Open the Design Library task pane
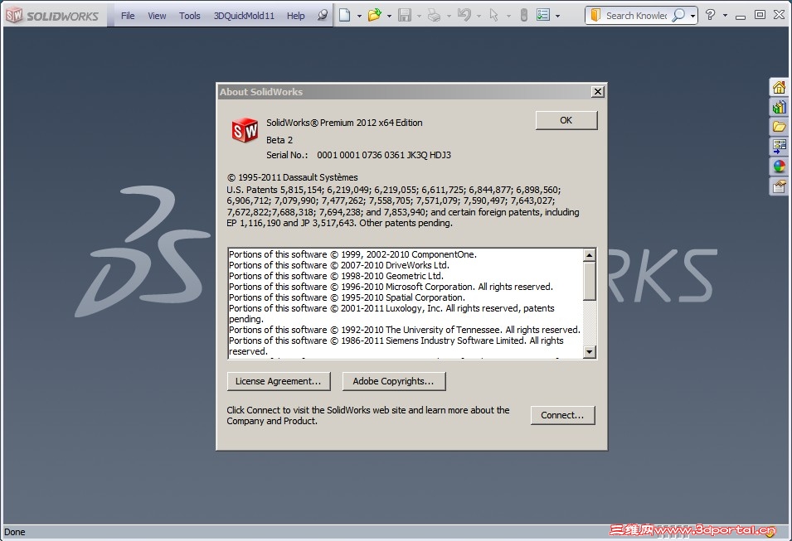This screenshot has width=792, height=541. pos(779,107)
